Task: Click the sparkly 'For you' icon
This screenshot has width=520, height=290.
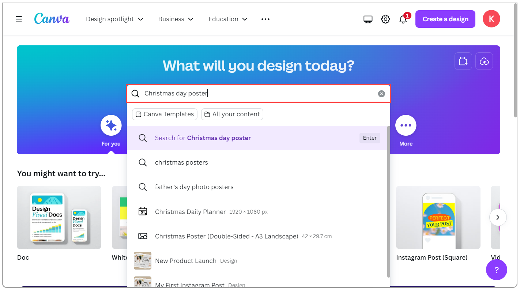Action: (111, 125)
